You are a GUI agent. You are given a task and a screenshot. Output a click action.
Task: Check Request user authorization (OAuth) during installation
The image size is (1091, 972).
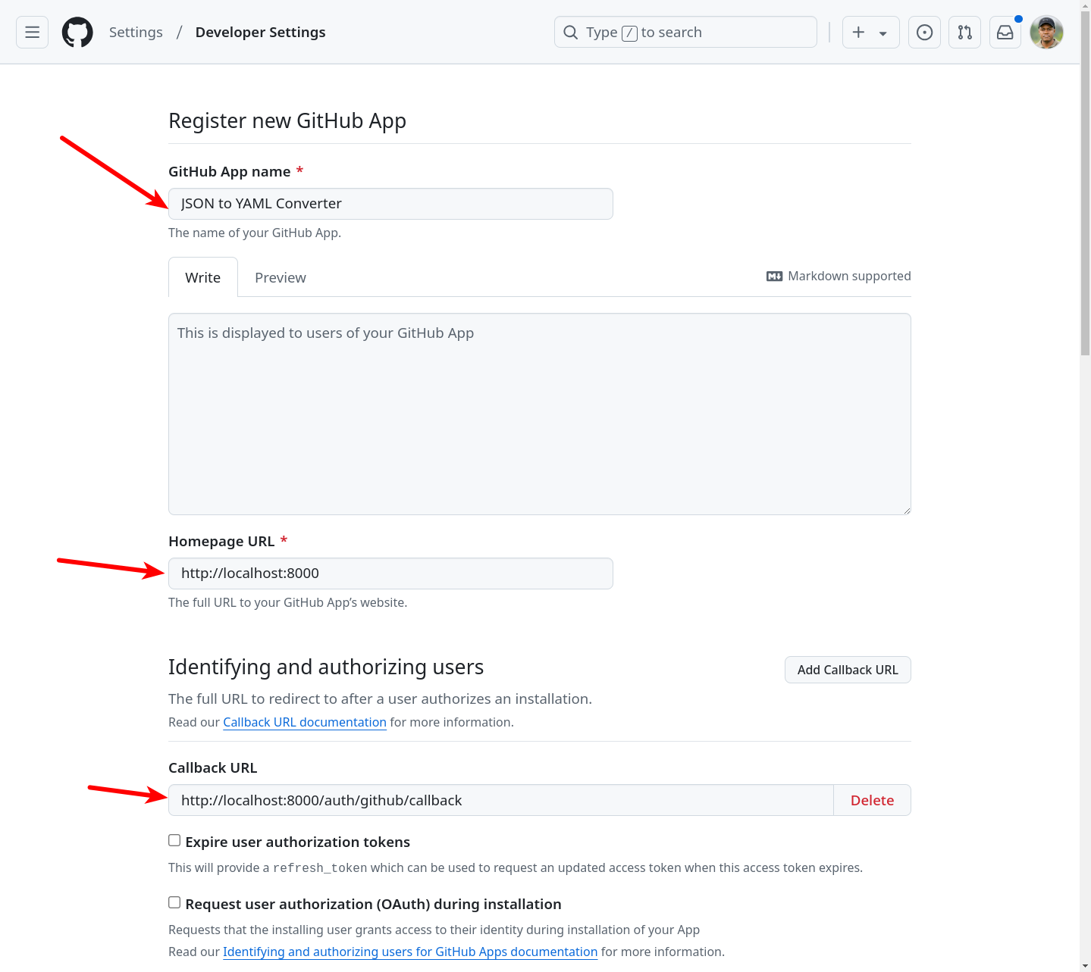coord(174,902)
